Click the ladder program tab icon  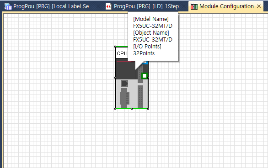point(108,6)
